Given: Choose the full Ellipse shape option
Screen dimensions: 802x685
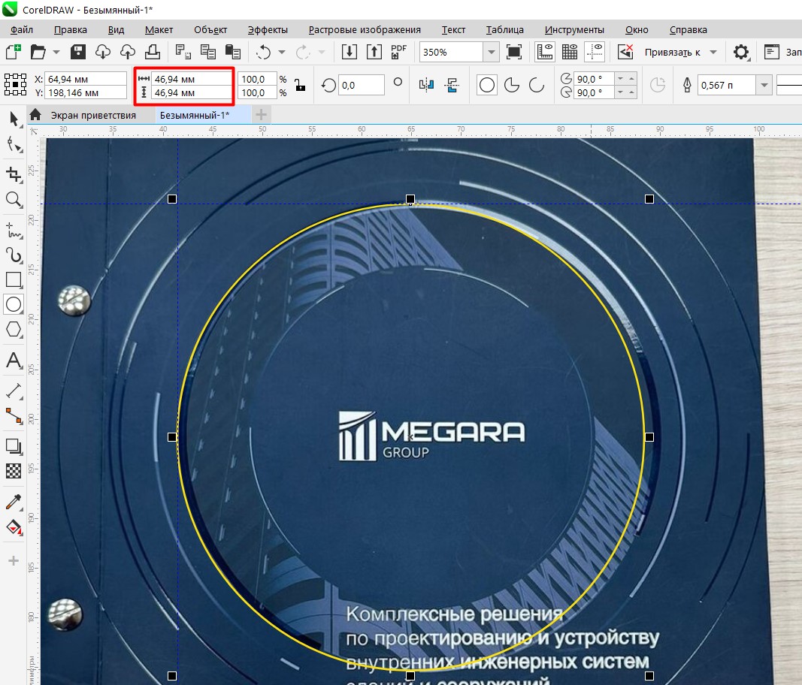Looking at the screenshot, I should point(487,85).
